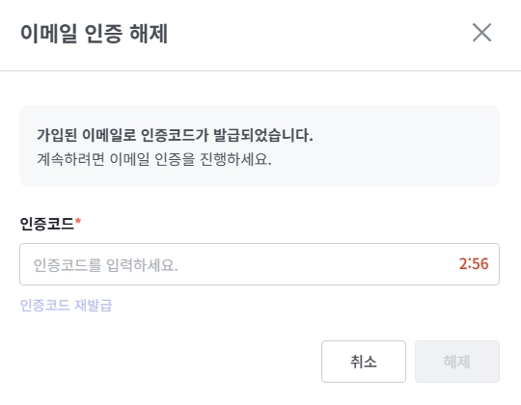Click the word 가입된 in the notice

click(57, 135)
